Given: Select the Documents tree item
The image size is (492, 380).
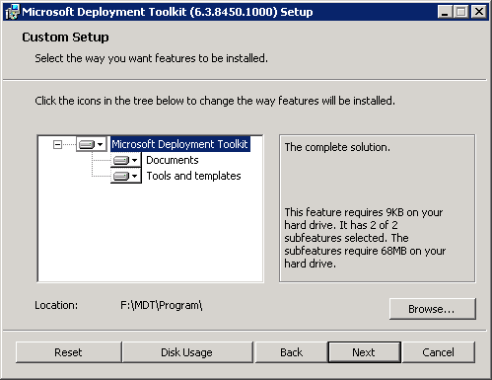Looking at the screenshot, I should click(173, 160).
